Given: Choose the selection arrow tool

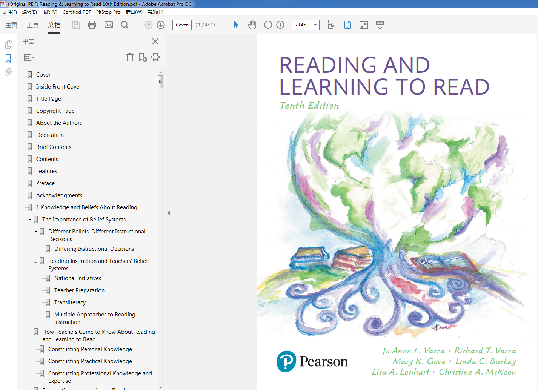Looking at the screenshot, I should point(236,25).
